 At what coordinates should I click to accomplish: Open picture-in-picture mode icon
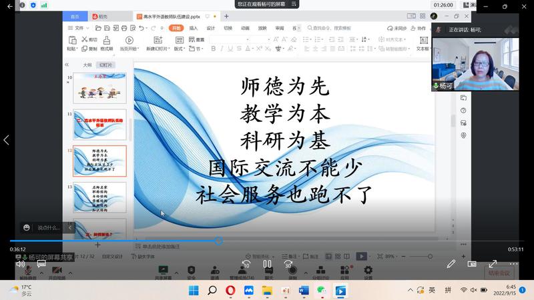coord(472,265)
